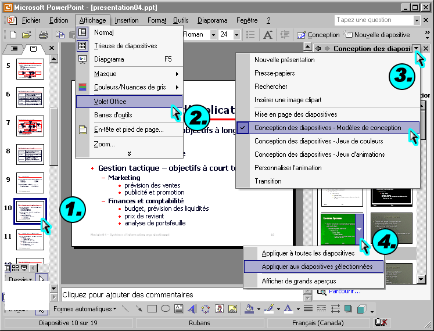Select the Line drawing tool
Image resolution: width=434 pixels, height=331 pixels.
125,309
